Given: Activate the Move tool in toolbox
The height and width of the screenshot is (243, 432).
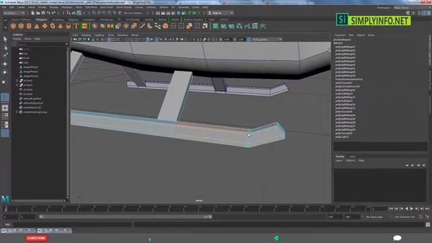Looking at the screenshot, I should [x=5, y=64].
